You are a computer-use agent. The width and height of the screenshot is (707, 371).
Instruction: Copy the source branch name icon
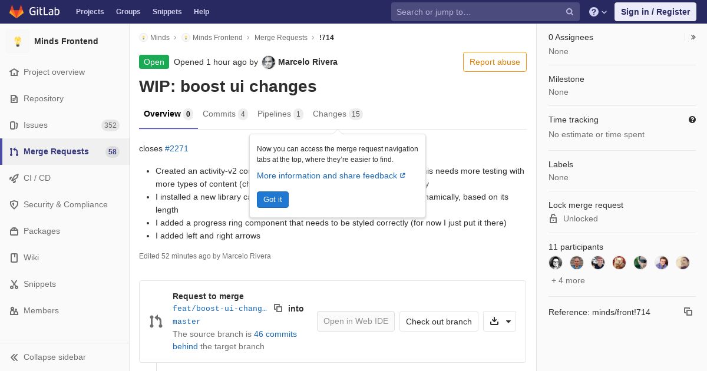pos(278,308)
